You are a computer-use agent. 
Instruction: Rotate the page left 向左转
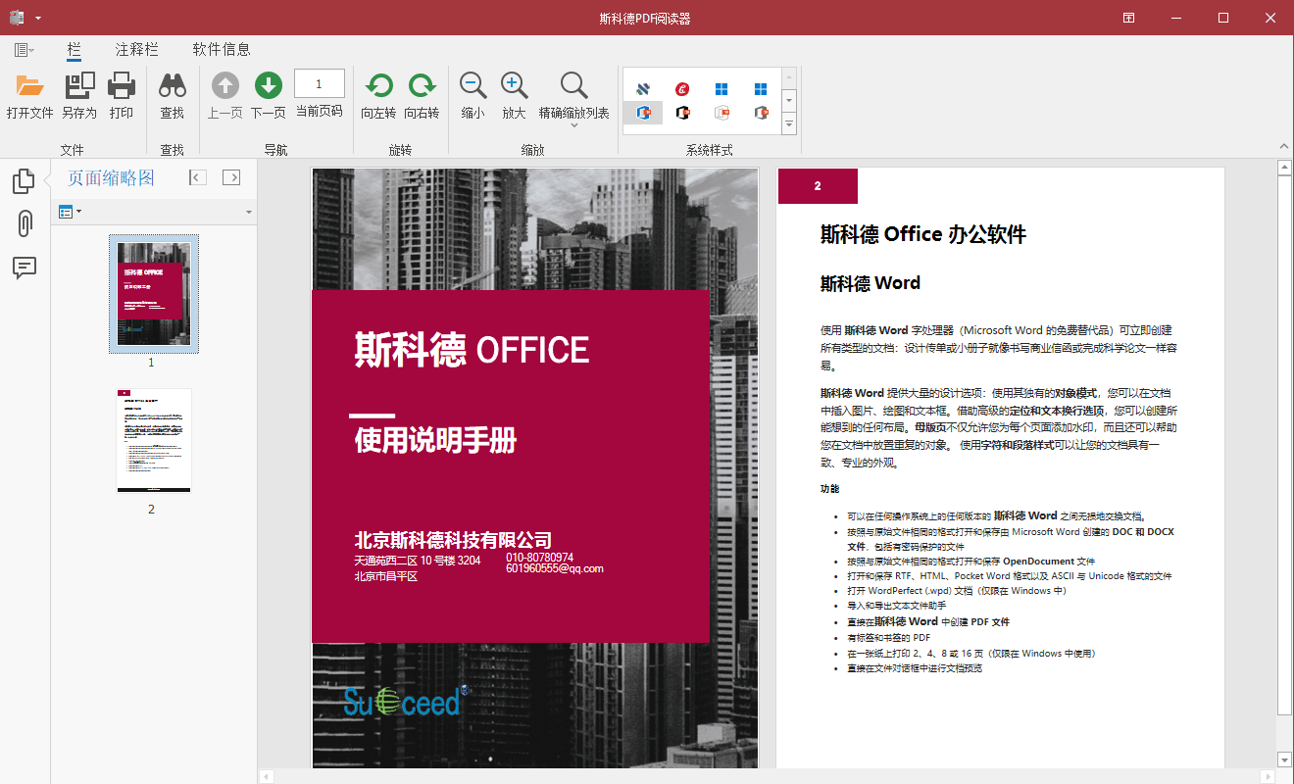378,96
